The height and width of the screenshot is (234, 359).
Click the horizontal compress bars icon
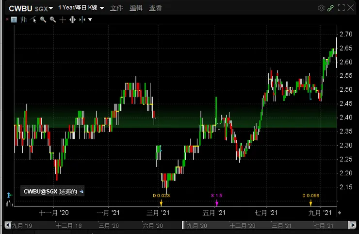(x=82, y=20)
